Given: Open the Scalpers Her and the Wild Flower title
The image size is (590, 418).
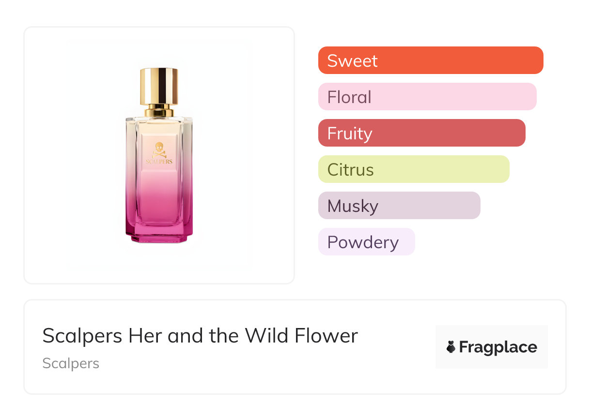Looking at the screenshot, I should click(200, 336).
